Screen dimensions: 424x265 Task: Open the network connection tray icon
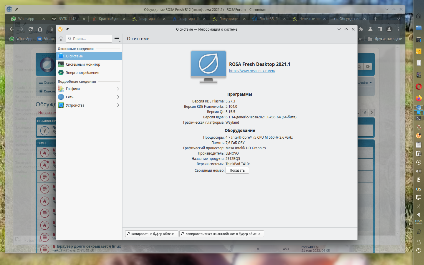click(419, 198)
